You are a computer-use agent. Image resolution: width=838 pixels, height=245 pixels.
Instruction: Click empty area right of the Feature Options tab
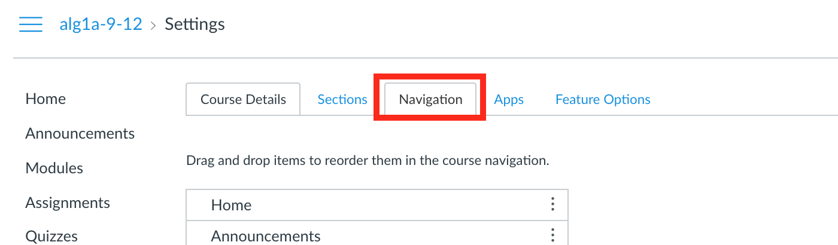click(x=742, y=99)
